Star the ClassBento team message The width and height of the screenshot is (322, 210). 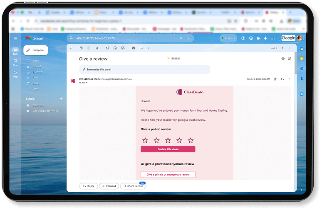tap(275, 79)
